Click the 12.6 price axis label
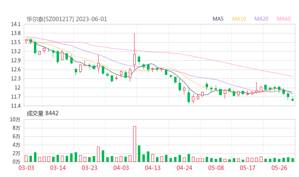The height and width of the screenshot is (177, 299). [x=16, y=70]
